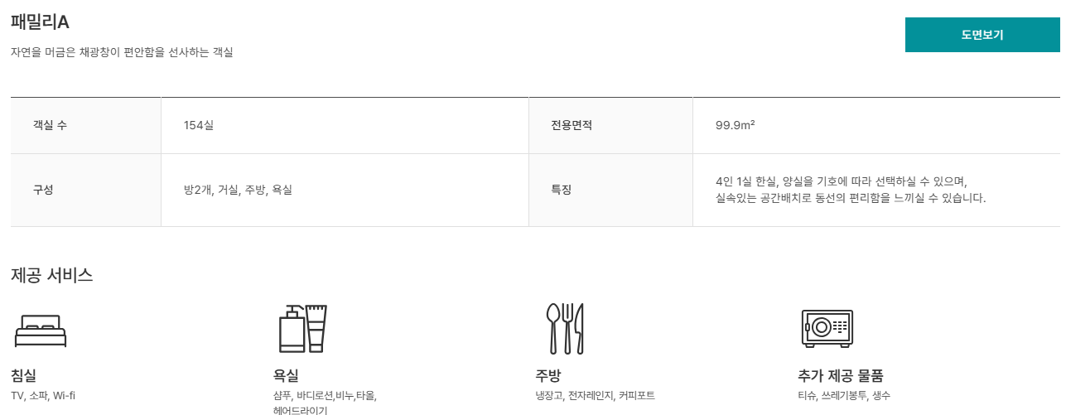Select the 99.9m² area value
The image size is (1066, 415).
click(735, 126)
